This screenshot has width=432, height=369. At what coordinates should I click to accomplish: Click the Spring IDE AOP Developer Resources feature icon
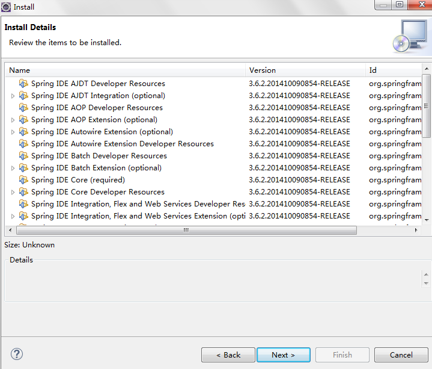(23, 108)
